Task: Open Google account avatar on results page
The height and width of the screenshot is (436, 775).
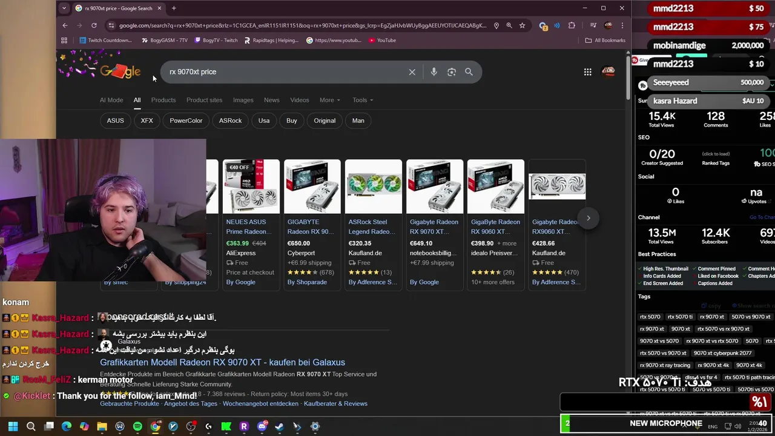Action: point(608,72)
